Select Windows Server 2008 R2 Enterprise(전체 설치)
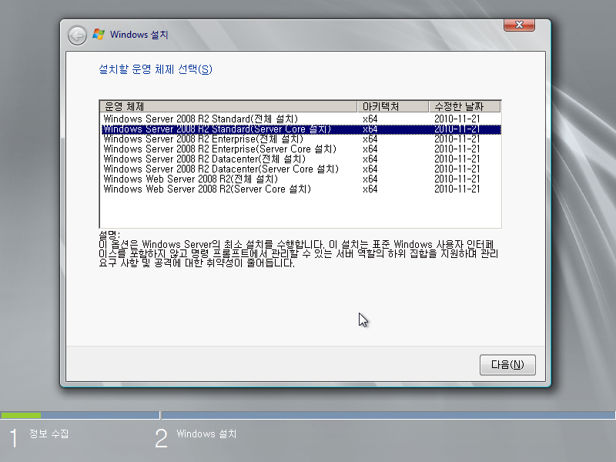616x462 pixels. click(x=301, y=139)
